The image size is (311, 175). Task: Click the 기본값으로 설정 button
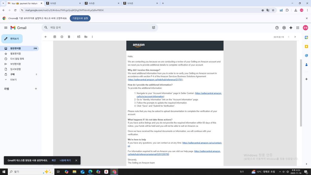(80, 18)
